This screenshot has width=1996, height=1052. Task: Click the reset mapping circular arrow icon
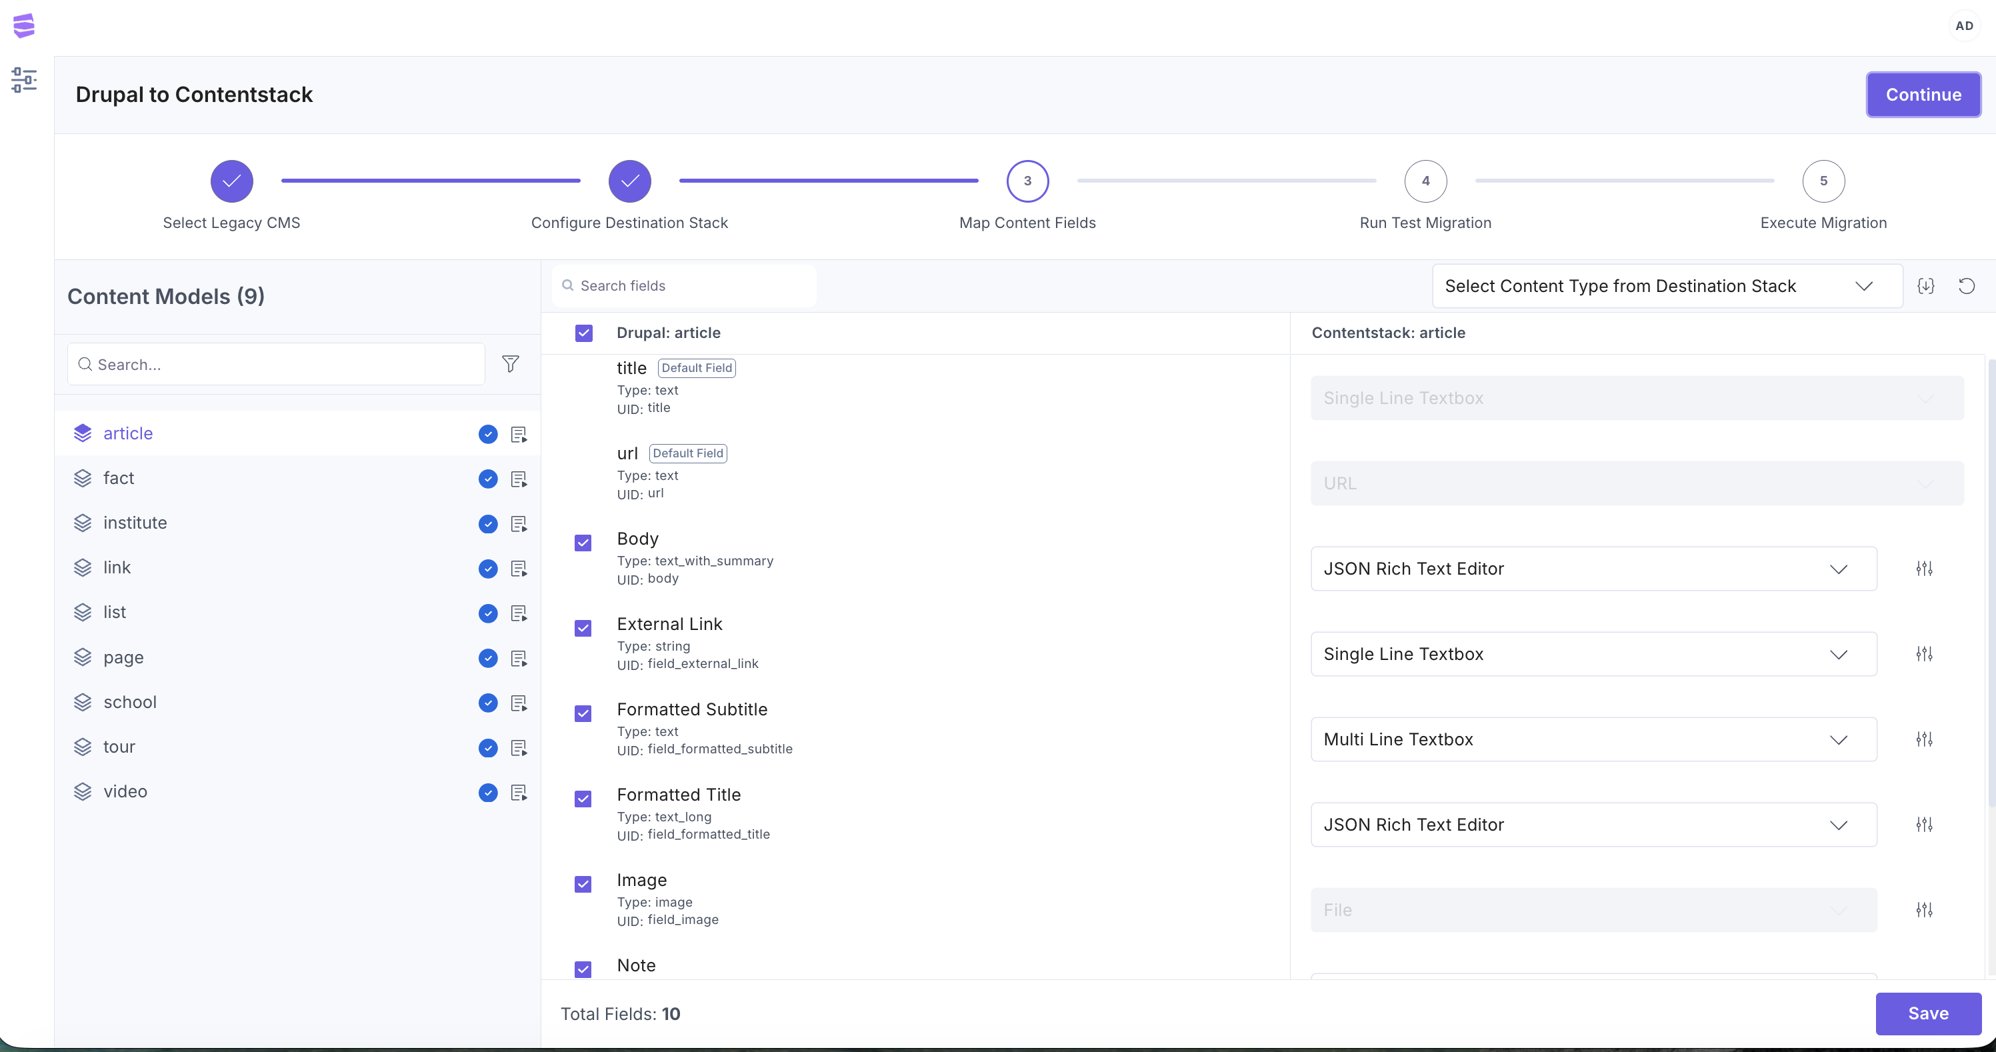point(1967,286)
